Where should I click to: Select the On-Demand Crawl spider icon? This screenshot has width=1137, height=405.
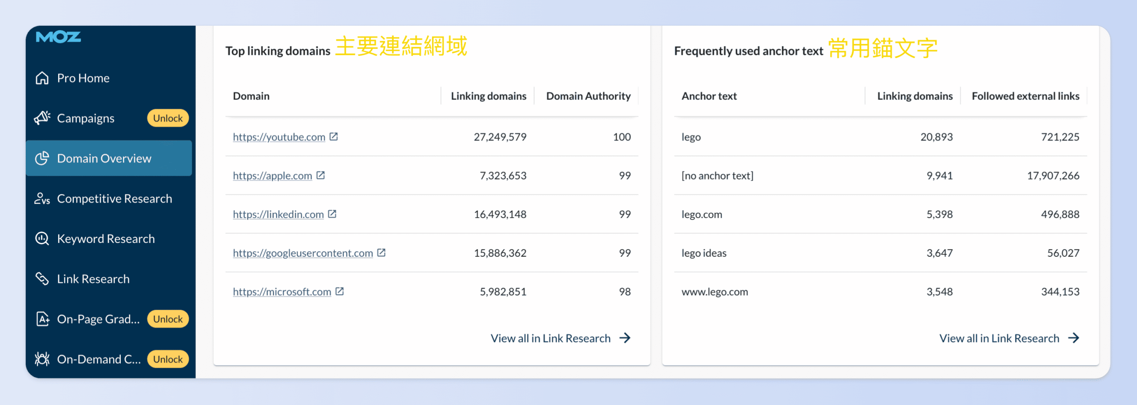point(41,359)
